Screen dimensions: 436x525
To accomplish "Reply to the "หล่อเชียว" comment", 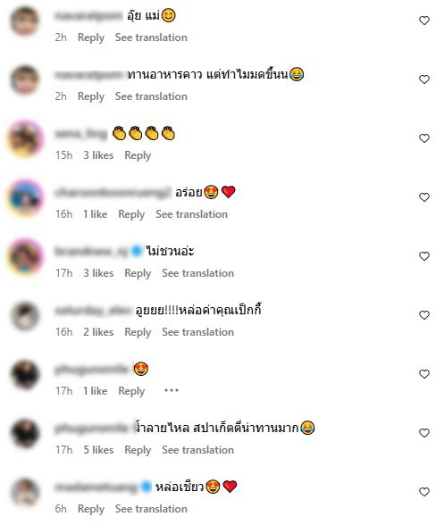I will click(x=91, y=509).
